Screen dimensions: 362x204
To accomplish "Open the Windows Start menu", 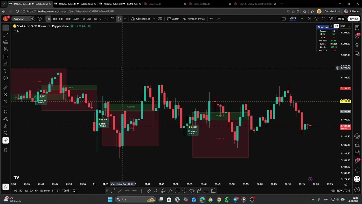I will pyautogui.click(x=110, y=199).
